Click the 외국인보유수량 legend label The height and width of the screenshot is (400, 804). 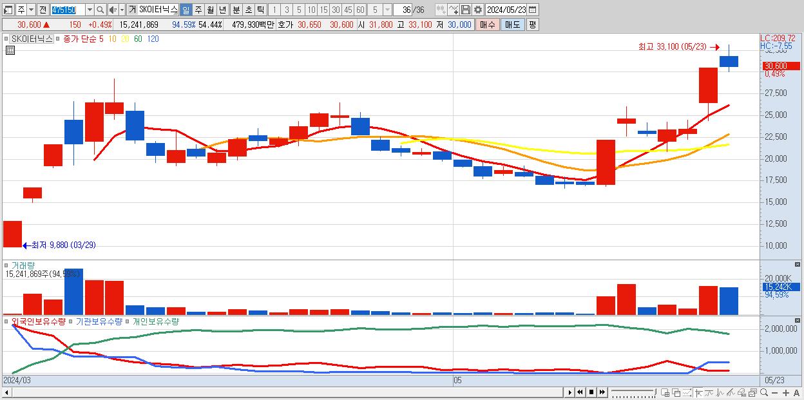(39, 321)
